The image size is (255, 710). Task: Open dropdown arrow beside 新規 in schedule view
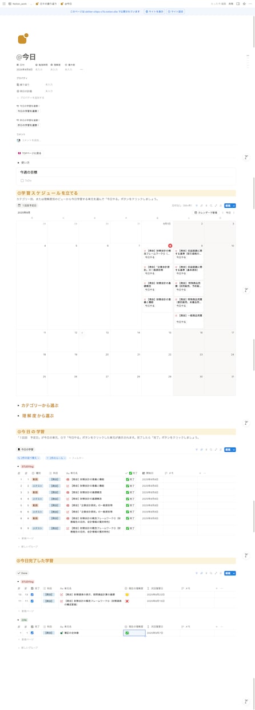point(234,206)
